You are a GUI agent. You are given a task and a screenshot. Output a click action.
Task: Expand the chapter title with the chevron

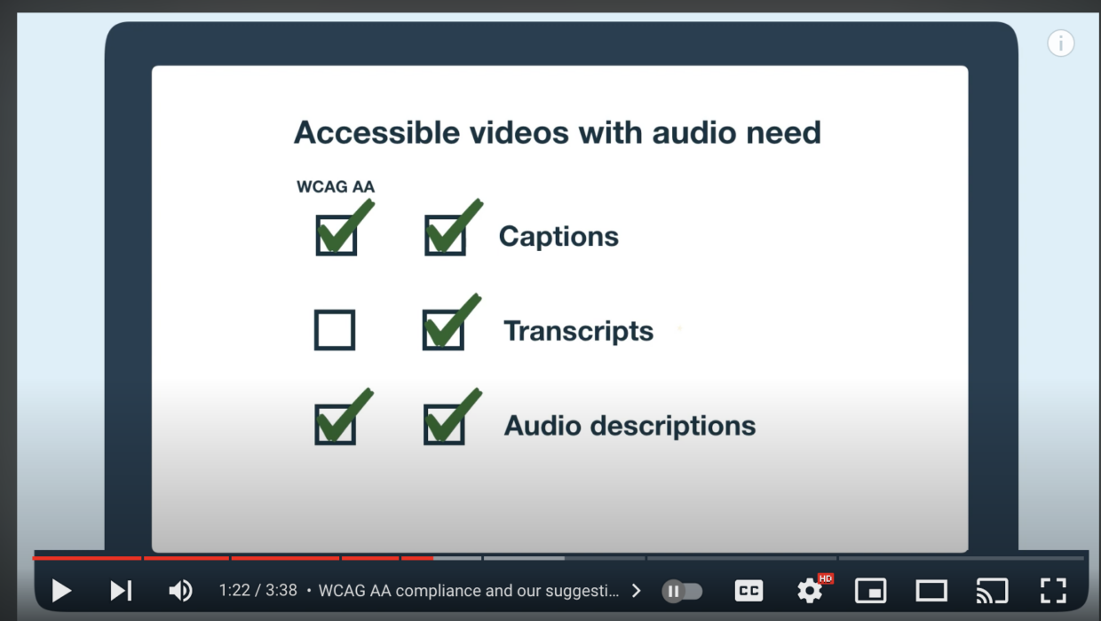636,590
